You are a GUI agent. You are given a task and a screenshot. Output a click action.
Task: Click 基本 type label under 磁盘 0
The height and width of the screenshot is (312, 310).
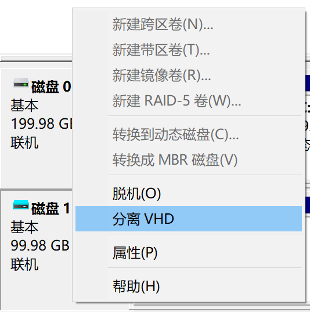pyautogui.click(x=24, y=106)
